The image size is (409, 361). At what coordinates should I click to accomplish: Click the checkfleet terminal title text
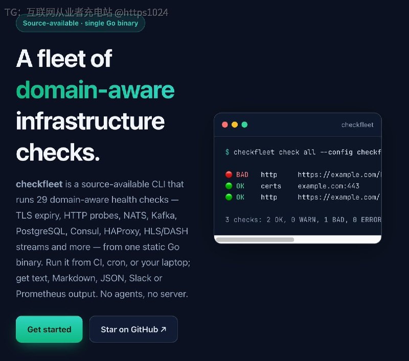(x=357, y=125)
